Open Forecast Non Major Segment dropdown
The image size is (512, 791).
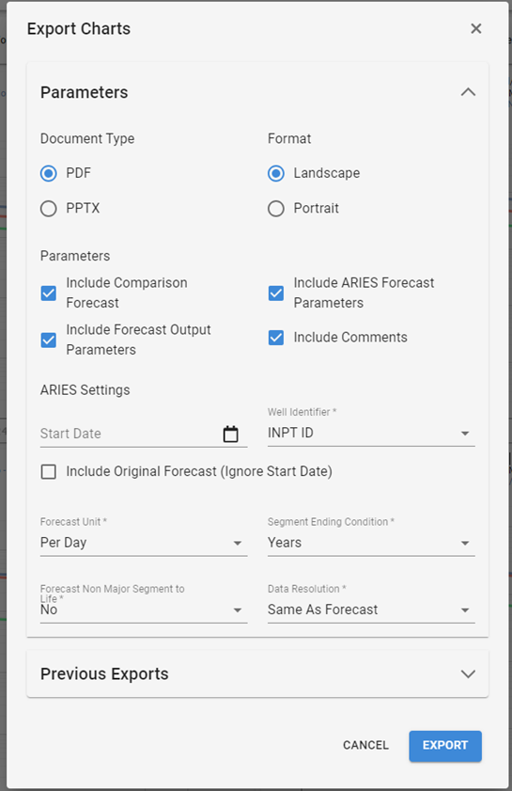click(x=144, y=609)
